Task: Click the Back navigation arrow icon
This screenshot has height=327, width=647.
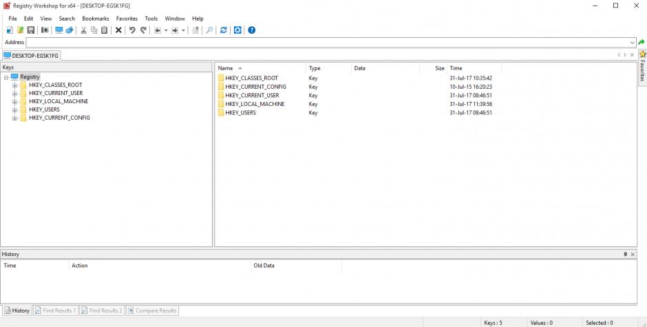Action: coord(158,30)
